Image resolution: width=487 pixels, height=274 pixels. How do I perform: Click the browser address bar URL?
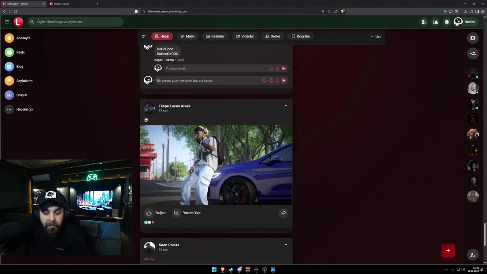pos(167,11)
